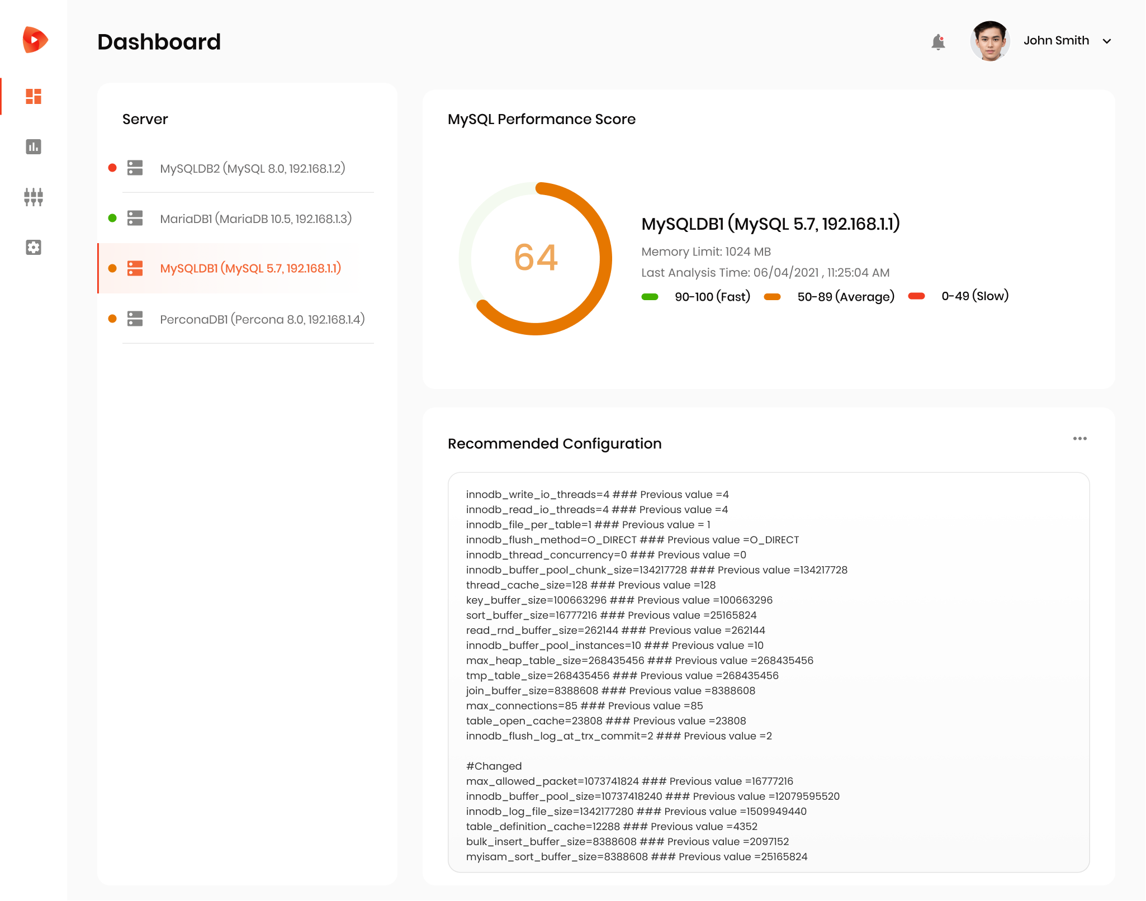Click the green 90-100 Fast legend swatch
Screen dimensions: 1146x901
click(x=650, y=297)
